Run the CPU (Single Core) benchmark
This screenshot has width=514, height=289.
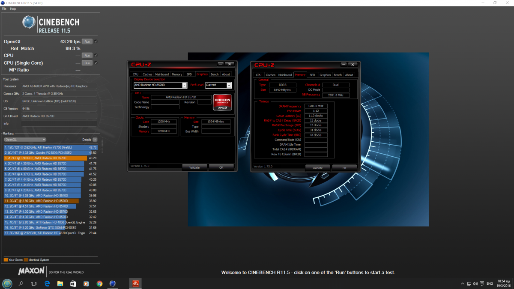tap(87, 63)
